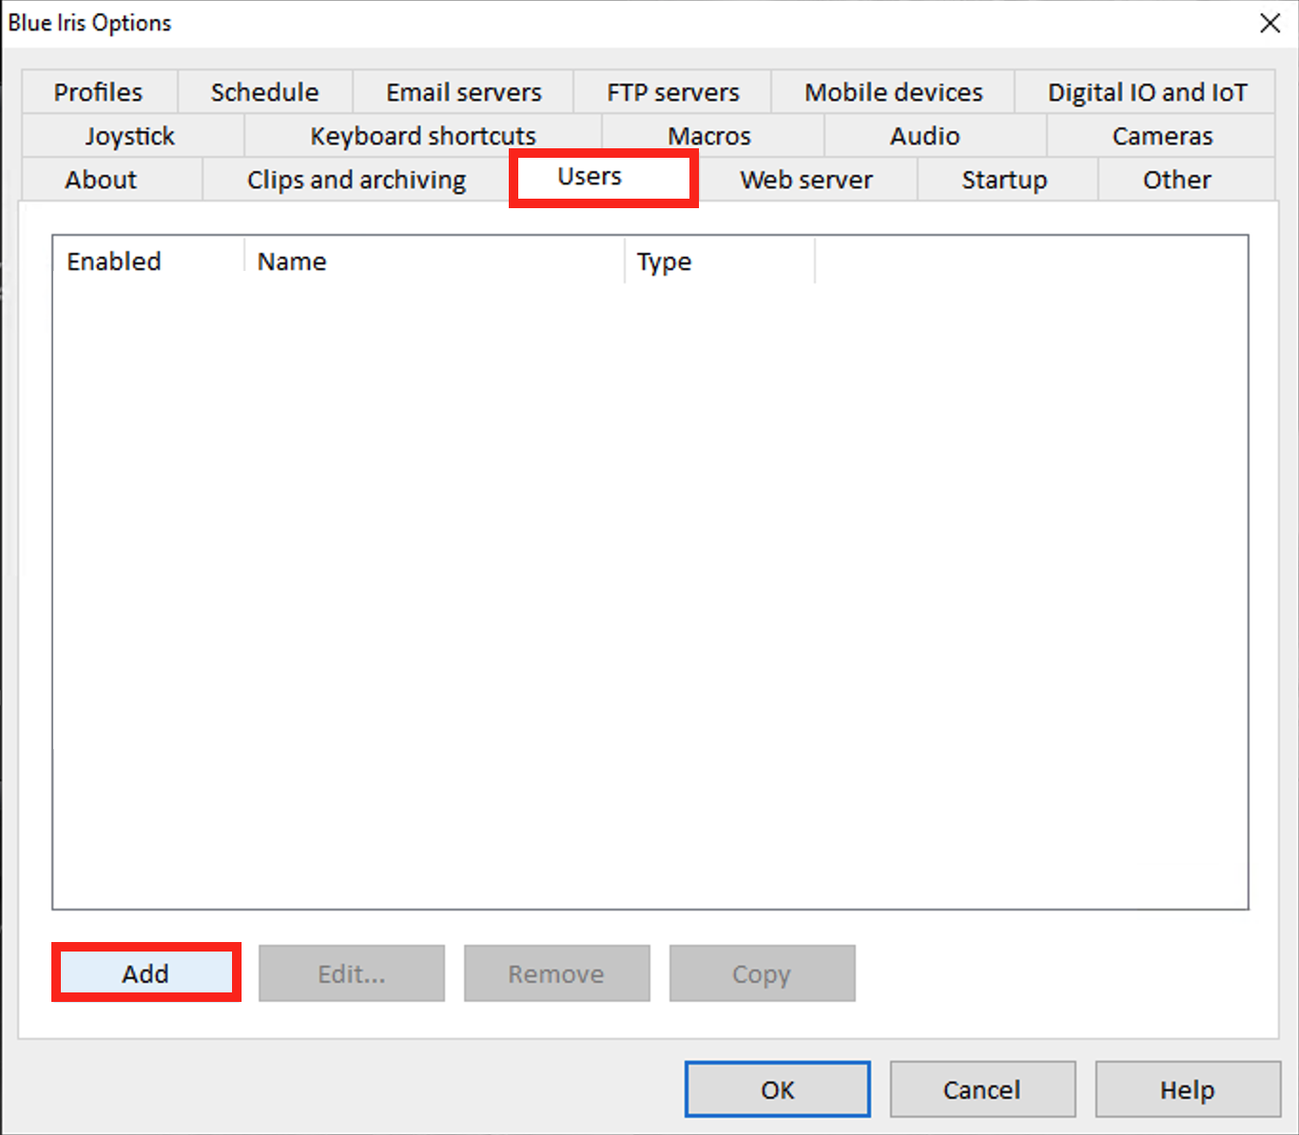Open the Email servers tab
The image size is (1299, 1135).
click(x=463, y=92)
